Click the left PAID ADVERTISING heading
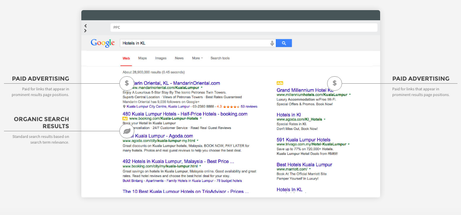This screenshot has width=461, height=215. tap(41, 79)
